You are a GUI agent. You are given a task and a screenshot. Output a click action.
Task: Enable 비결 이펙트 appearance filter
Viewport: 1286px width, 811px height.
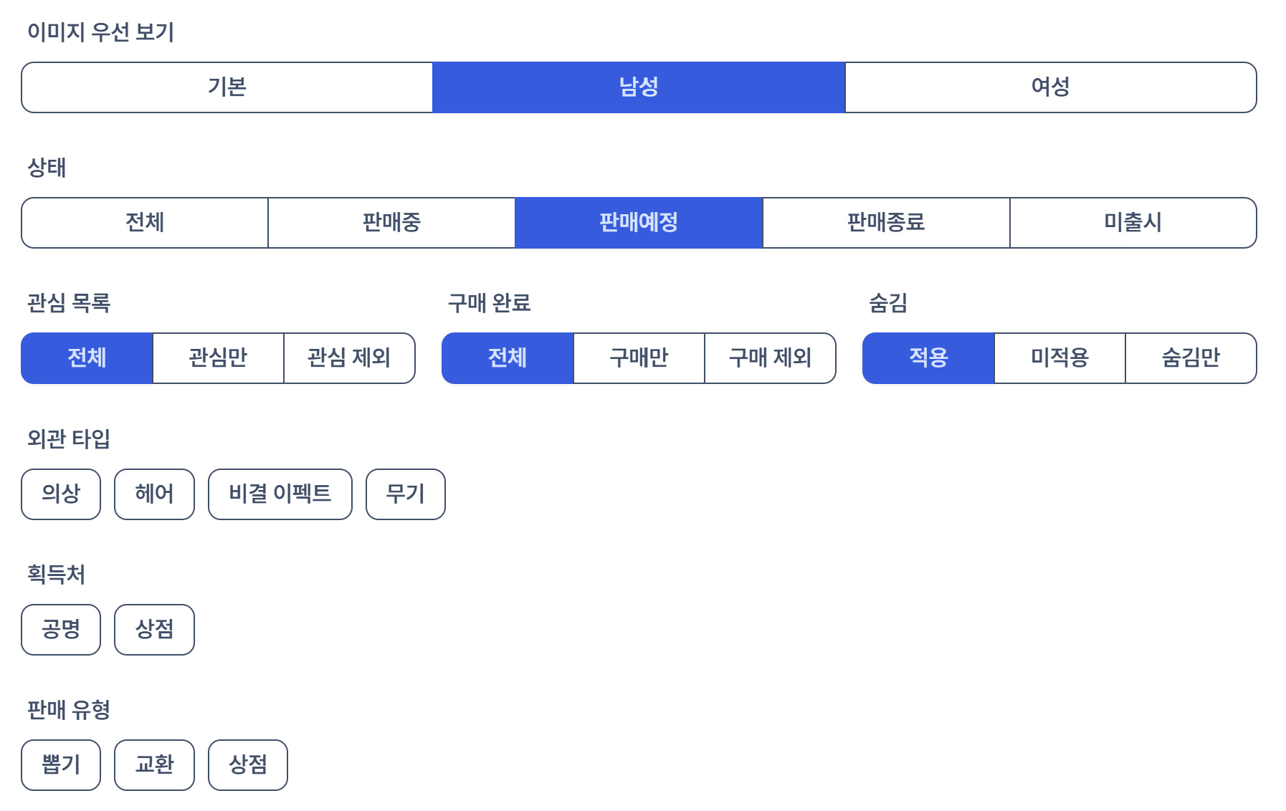click(x=280, y=494)
